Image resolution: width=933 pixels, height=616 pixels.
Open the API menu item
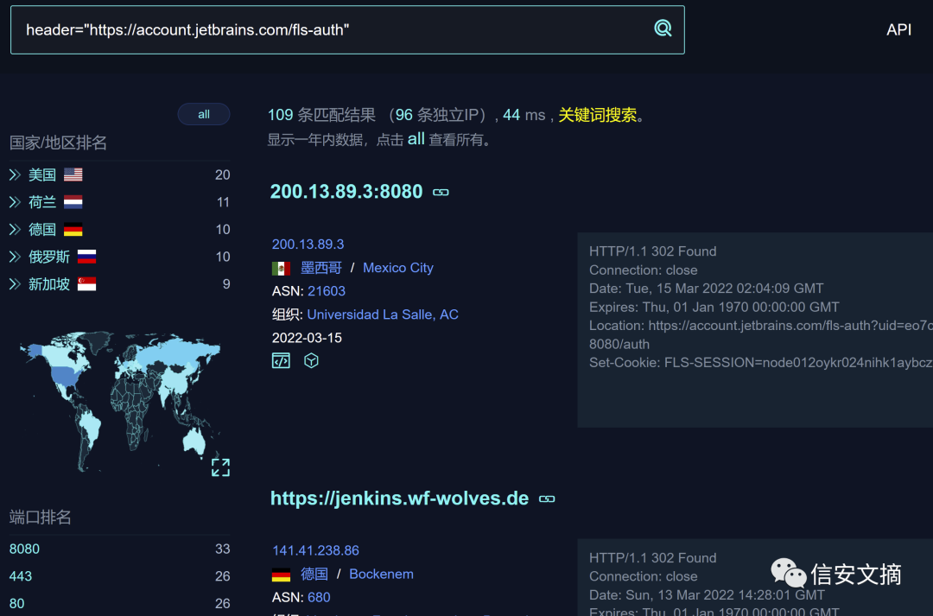[x=898, y=29]
